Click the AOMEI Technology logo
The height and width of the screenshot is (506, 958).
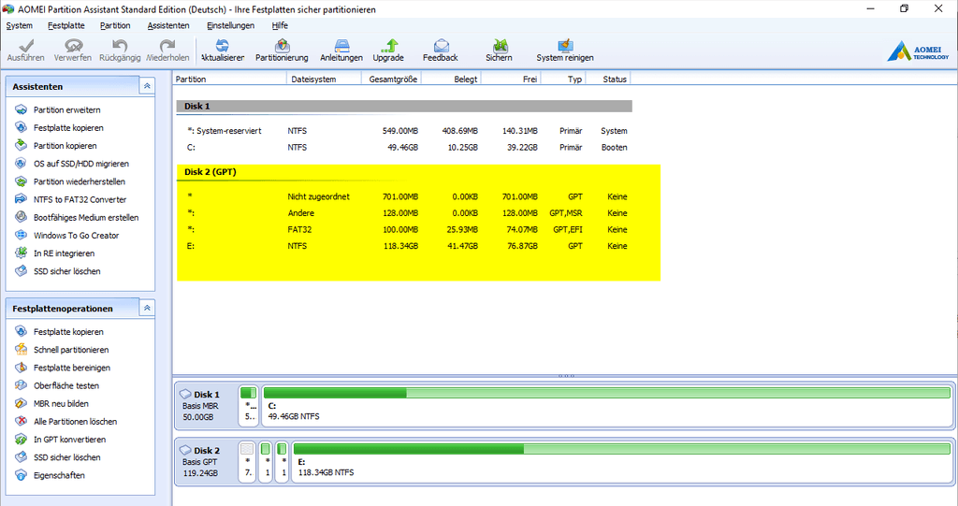click(x=919, y=51)
